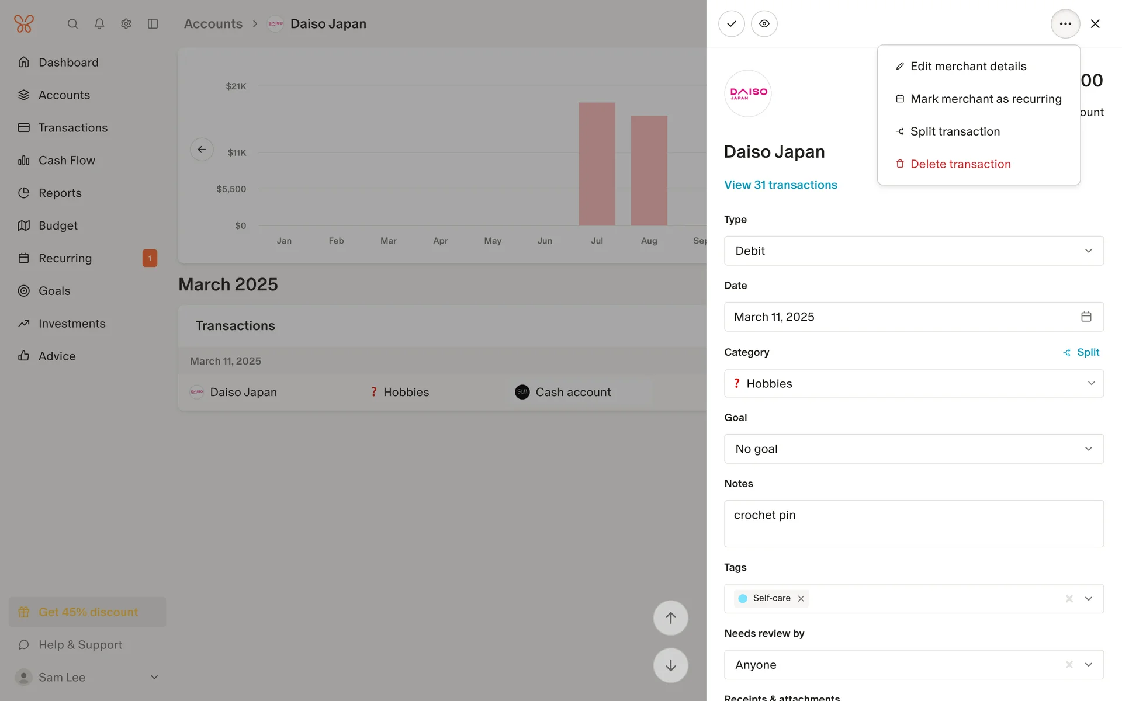Screen dimensions: 1122x701
Task: Expand the No goal dropdown
Action: (x=913, y=449)
